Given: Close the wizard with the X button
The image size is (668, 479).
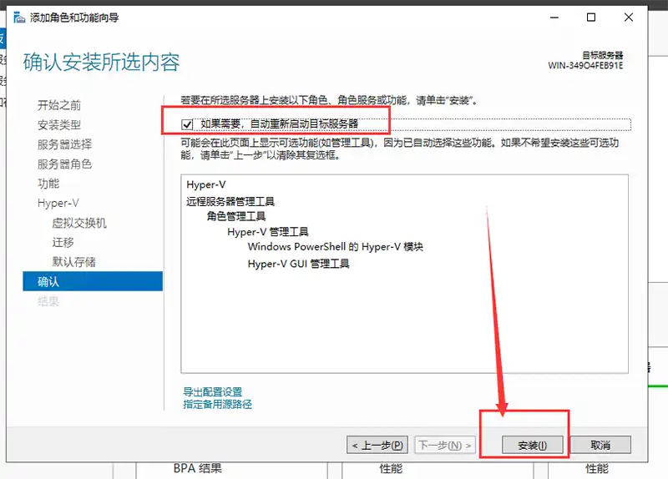Looking at the screenshot, I should 631,18.
